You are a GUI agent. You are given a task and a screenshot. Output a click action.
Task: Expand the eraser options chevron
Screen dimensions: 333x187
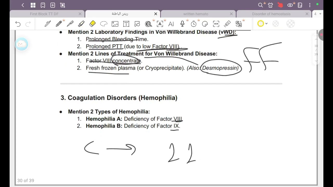tap(266, 24)
